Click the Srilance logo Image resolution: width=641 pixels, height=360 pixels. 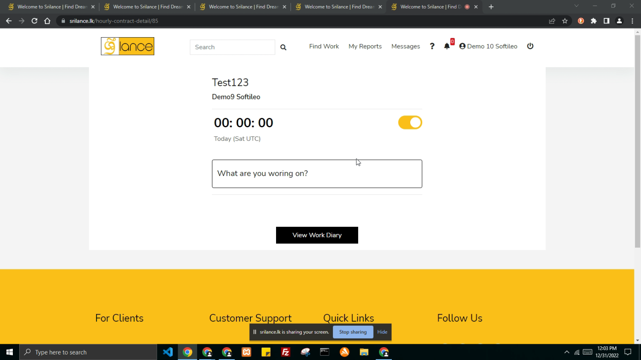click(127, 46)
